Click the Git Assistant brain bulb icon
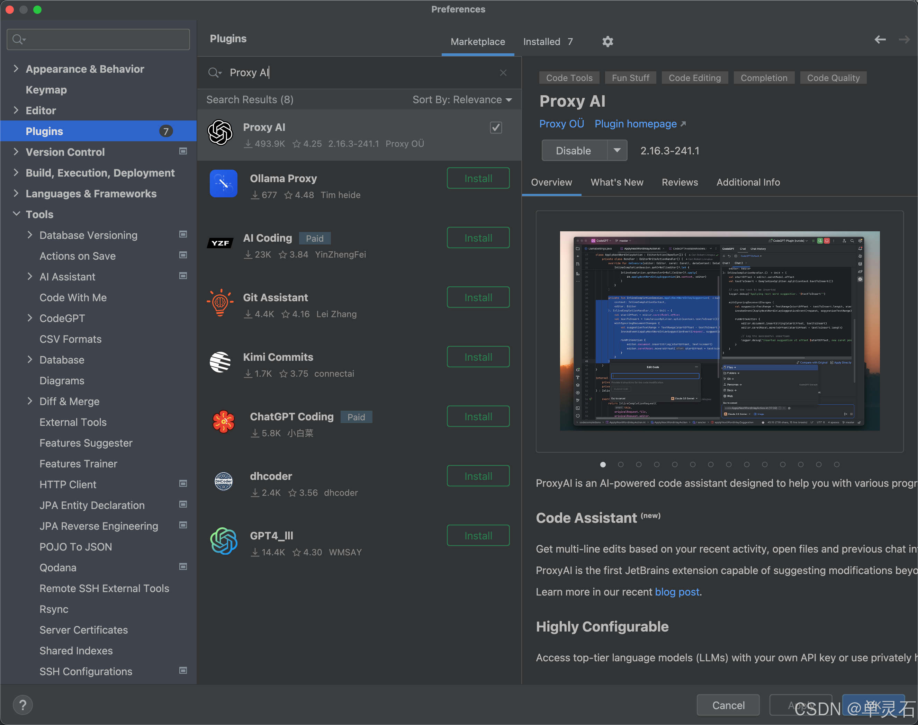 coord(220,303)
